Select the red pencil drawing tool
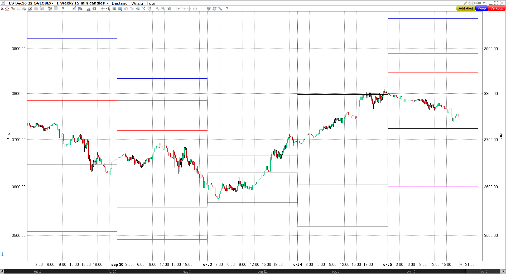The image size is (506, 274). pyautogui.click(x=74, y=8)
